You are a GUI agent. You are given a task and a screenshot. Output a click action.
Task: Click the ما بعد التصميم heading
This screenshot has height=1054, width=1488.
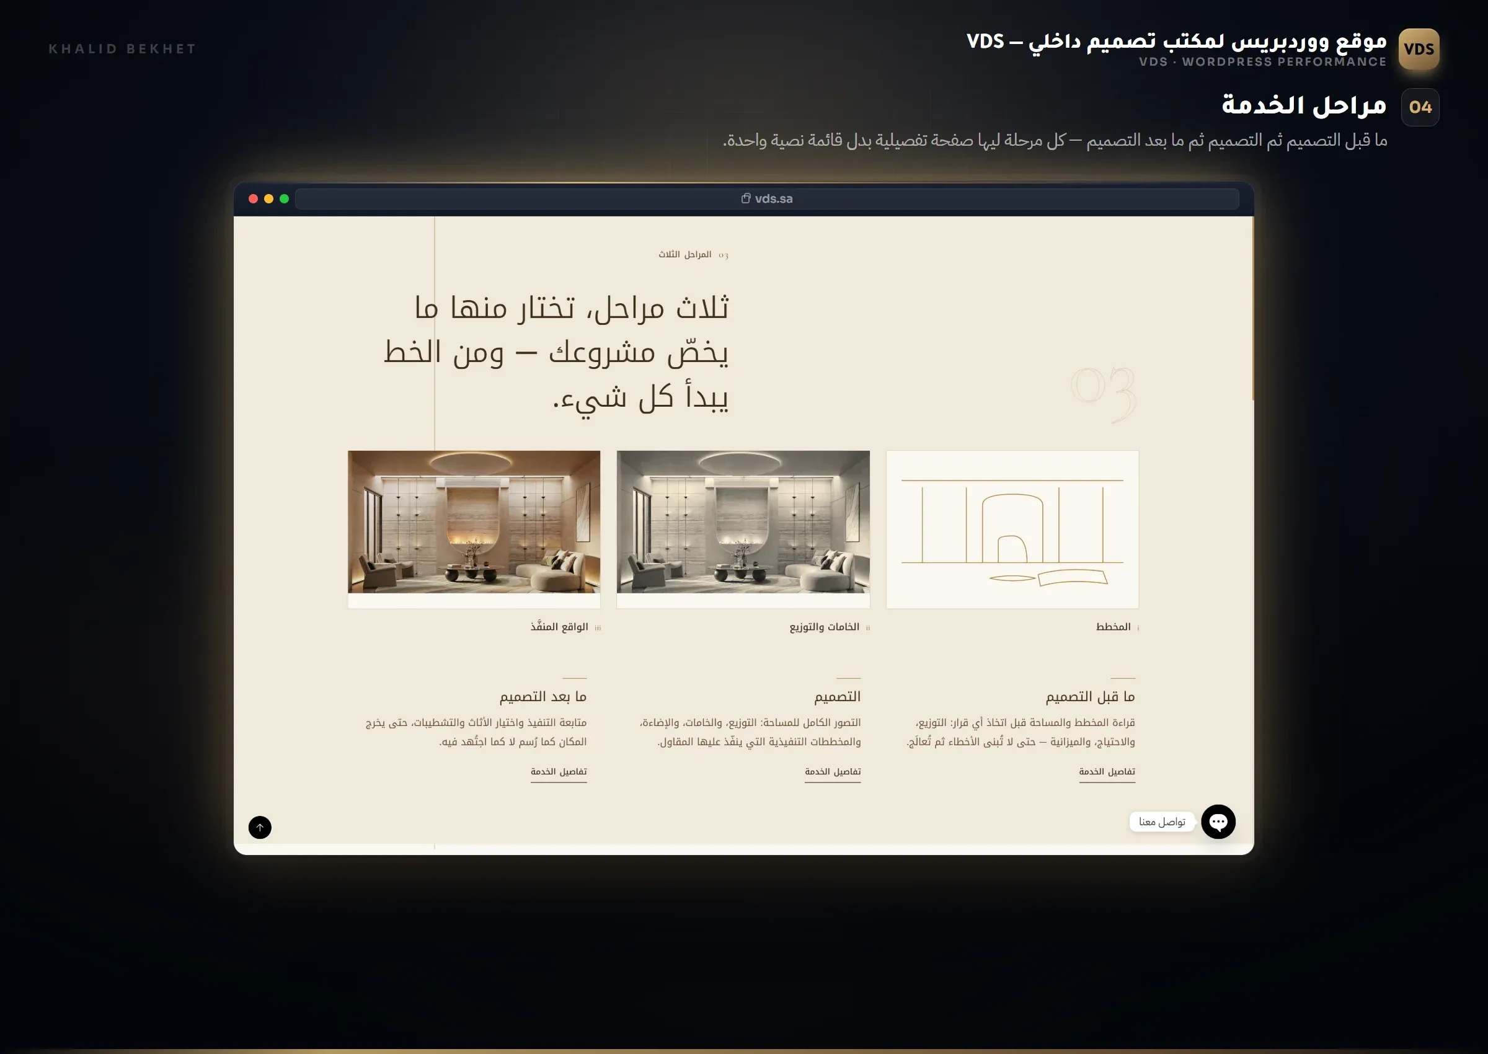click(x=543, y=696)
